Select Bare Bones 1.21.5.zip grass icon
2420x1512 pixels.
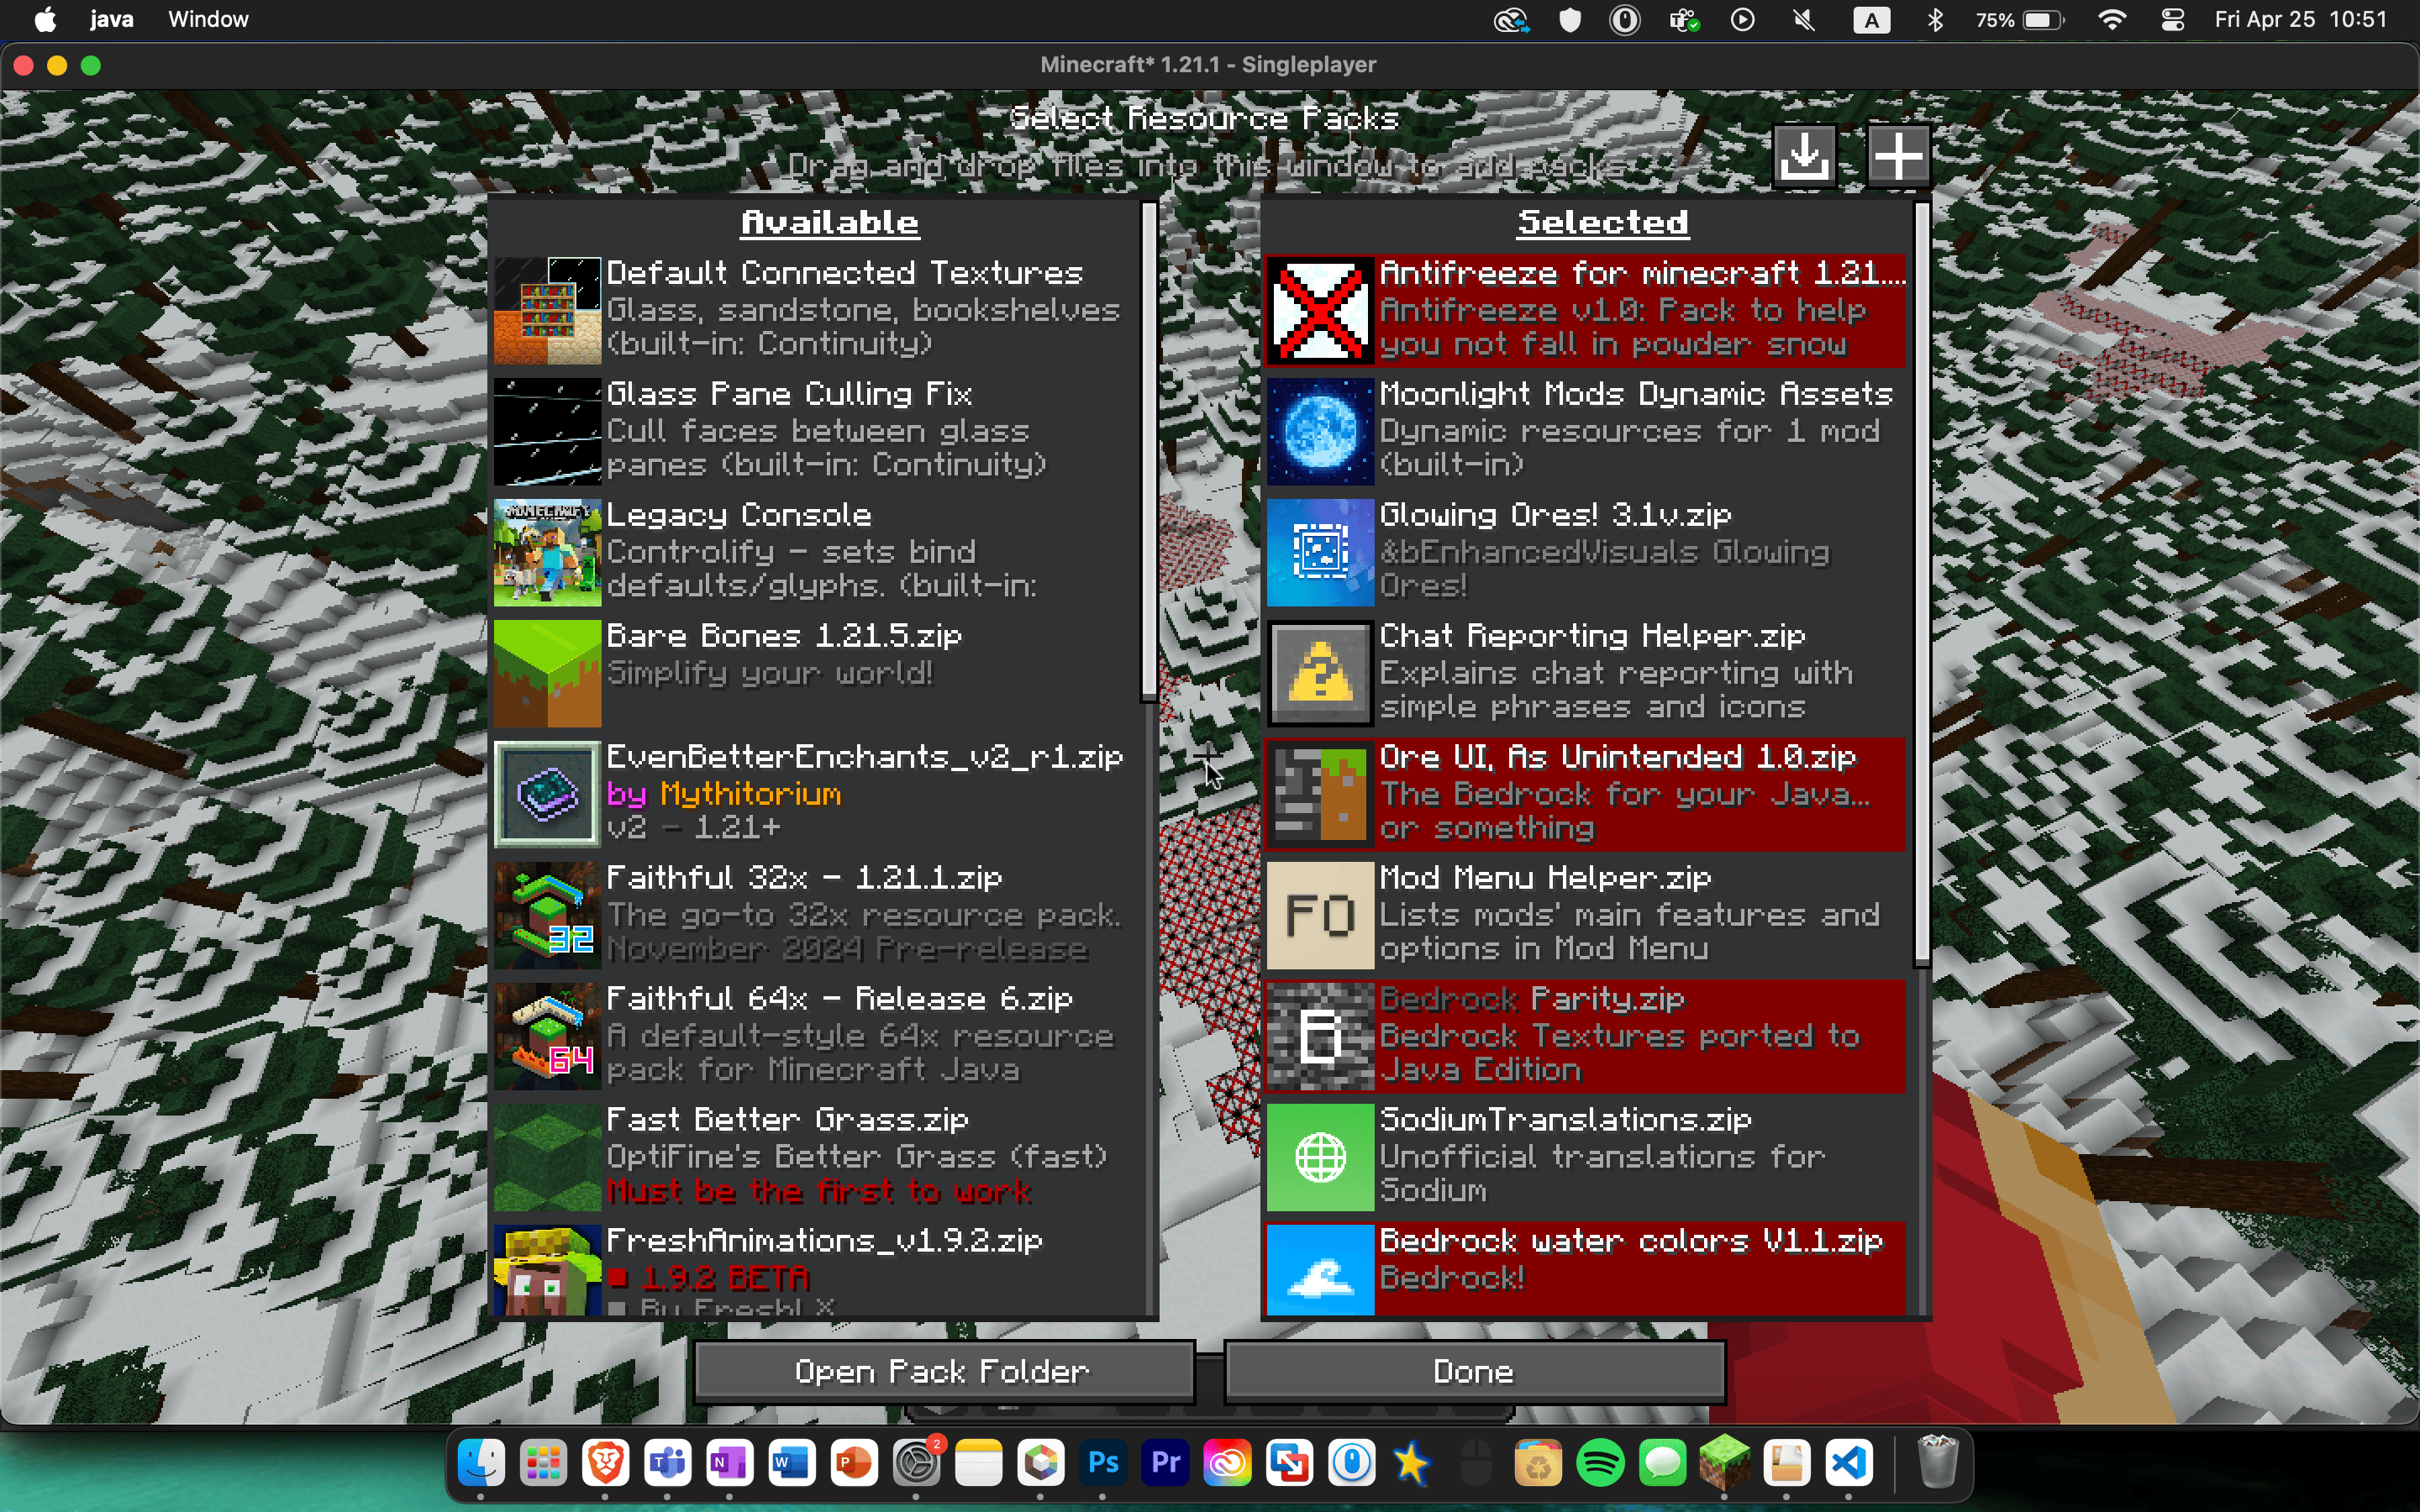point(547,673)
